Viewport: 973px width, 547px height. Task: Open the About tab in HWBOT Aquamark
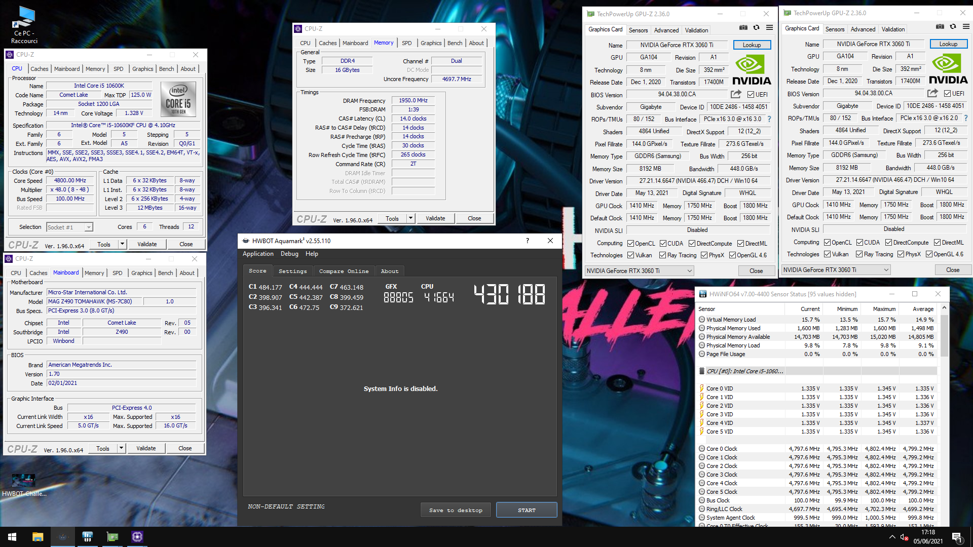tap(389, 271)
